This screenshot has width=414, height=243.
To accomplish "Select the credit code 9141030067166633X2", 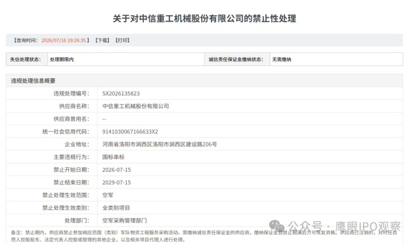I will 130,132.
